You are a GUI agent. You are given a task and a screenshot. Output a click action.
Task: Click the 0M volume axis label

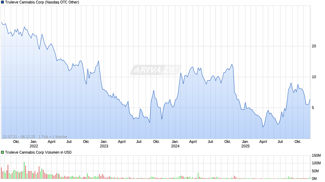[x=314, y=179]
